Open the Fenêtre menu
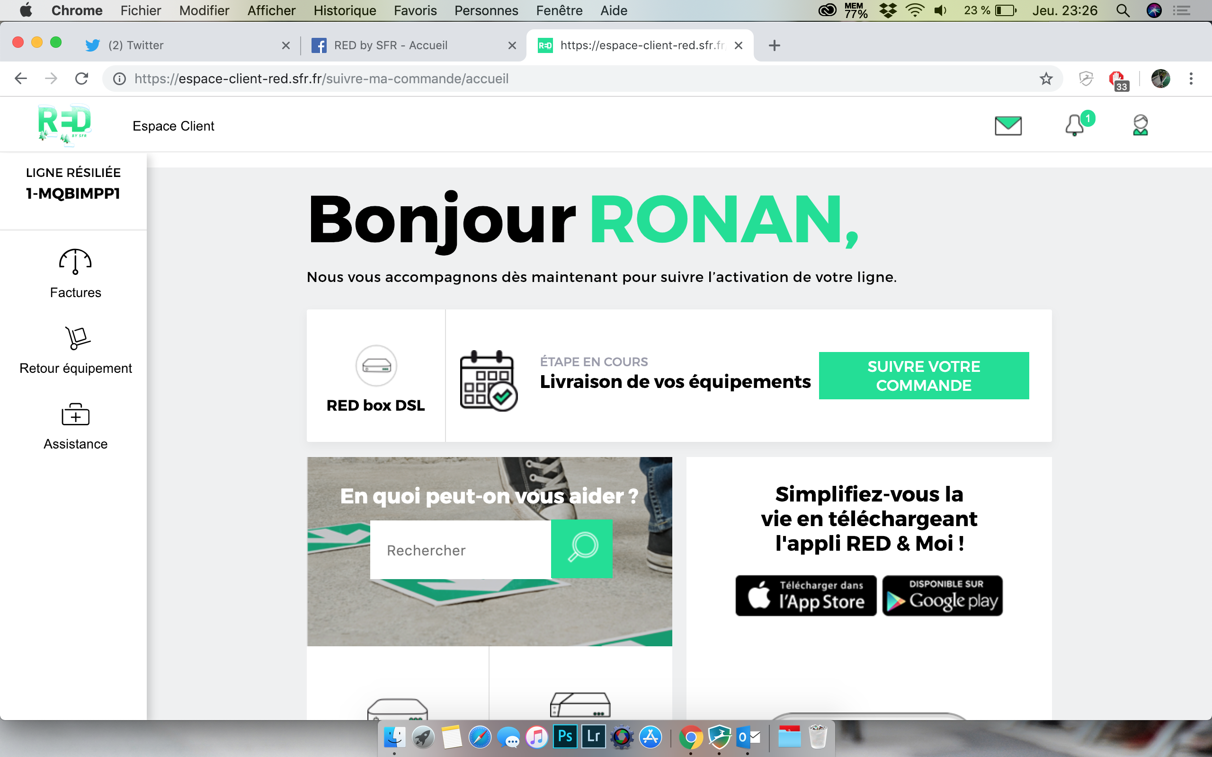The height and width of the screenshot is (757, 1212). [559, 10]
